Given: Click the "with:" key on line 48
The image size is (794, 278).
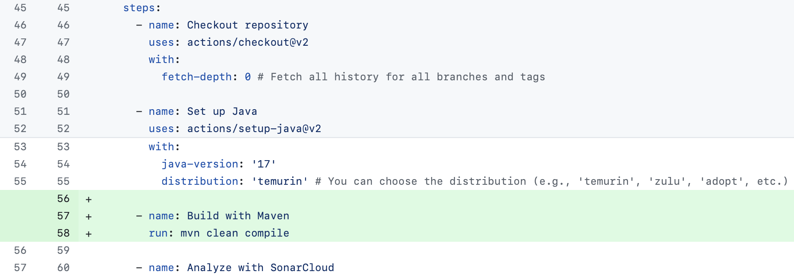Looking at the screenshot, I should click(x=164, y=60).
